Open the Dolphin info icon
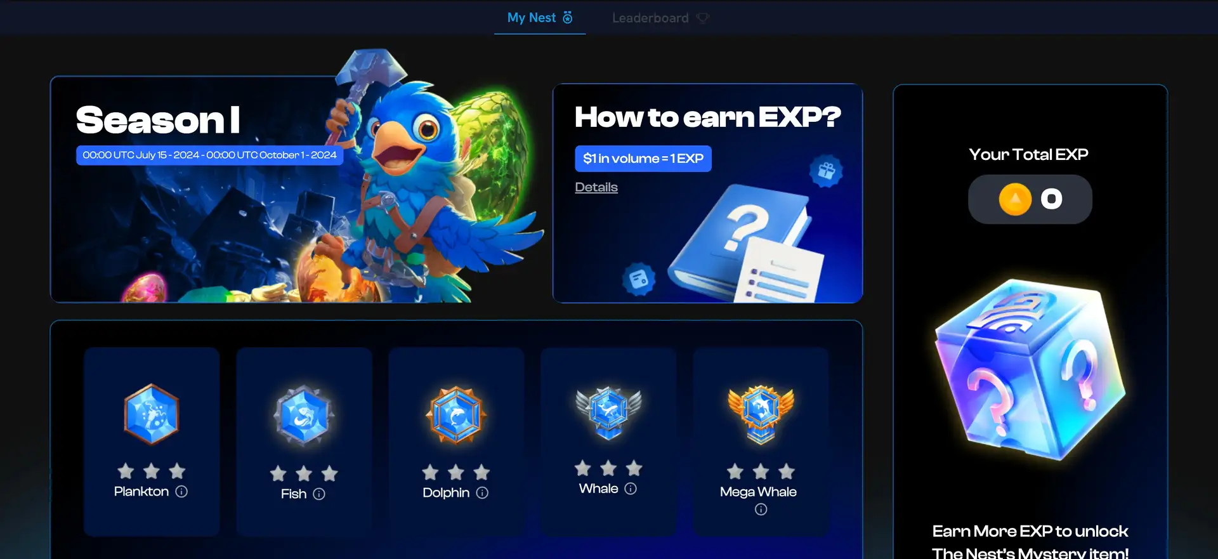This screenshot has width=1218, height=559. click(x=482, y=493)
